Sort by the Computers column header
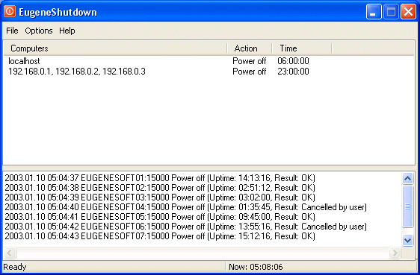 (115, 48)
